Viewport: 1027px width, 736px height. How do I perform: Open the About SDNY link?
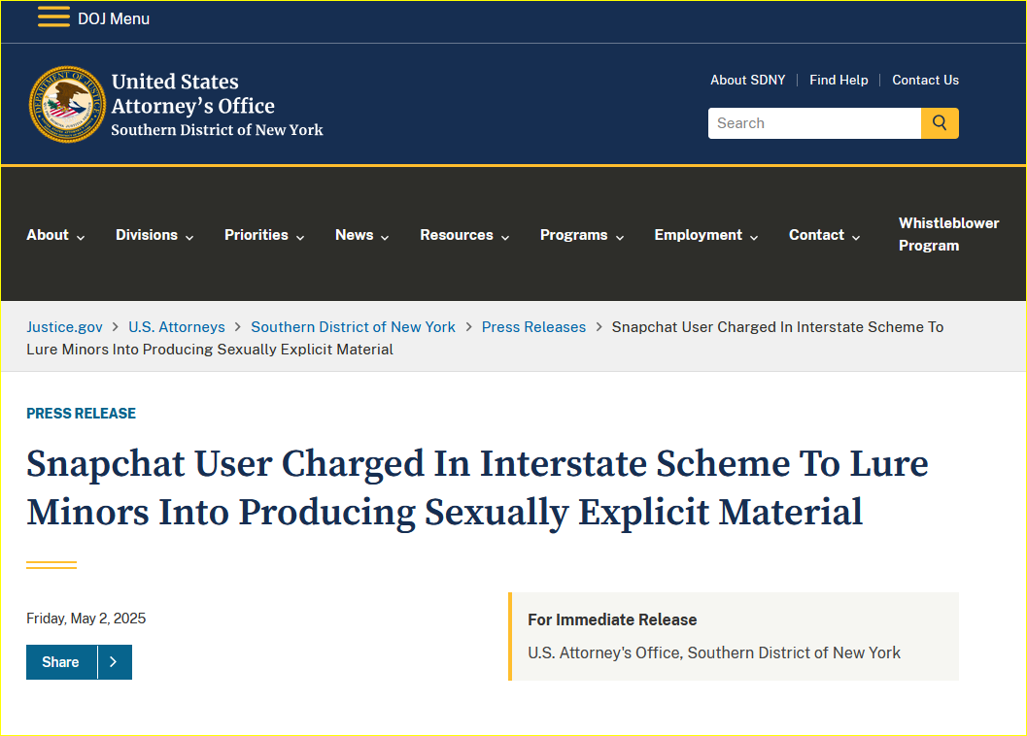pyautogui.click(x=748, y=80)
